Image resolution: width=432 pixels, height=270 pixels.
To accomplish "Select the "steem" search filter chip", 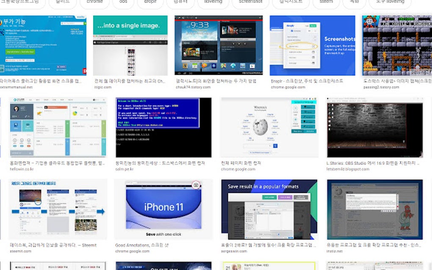I will [x=326, y=2].
